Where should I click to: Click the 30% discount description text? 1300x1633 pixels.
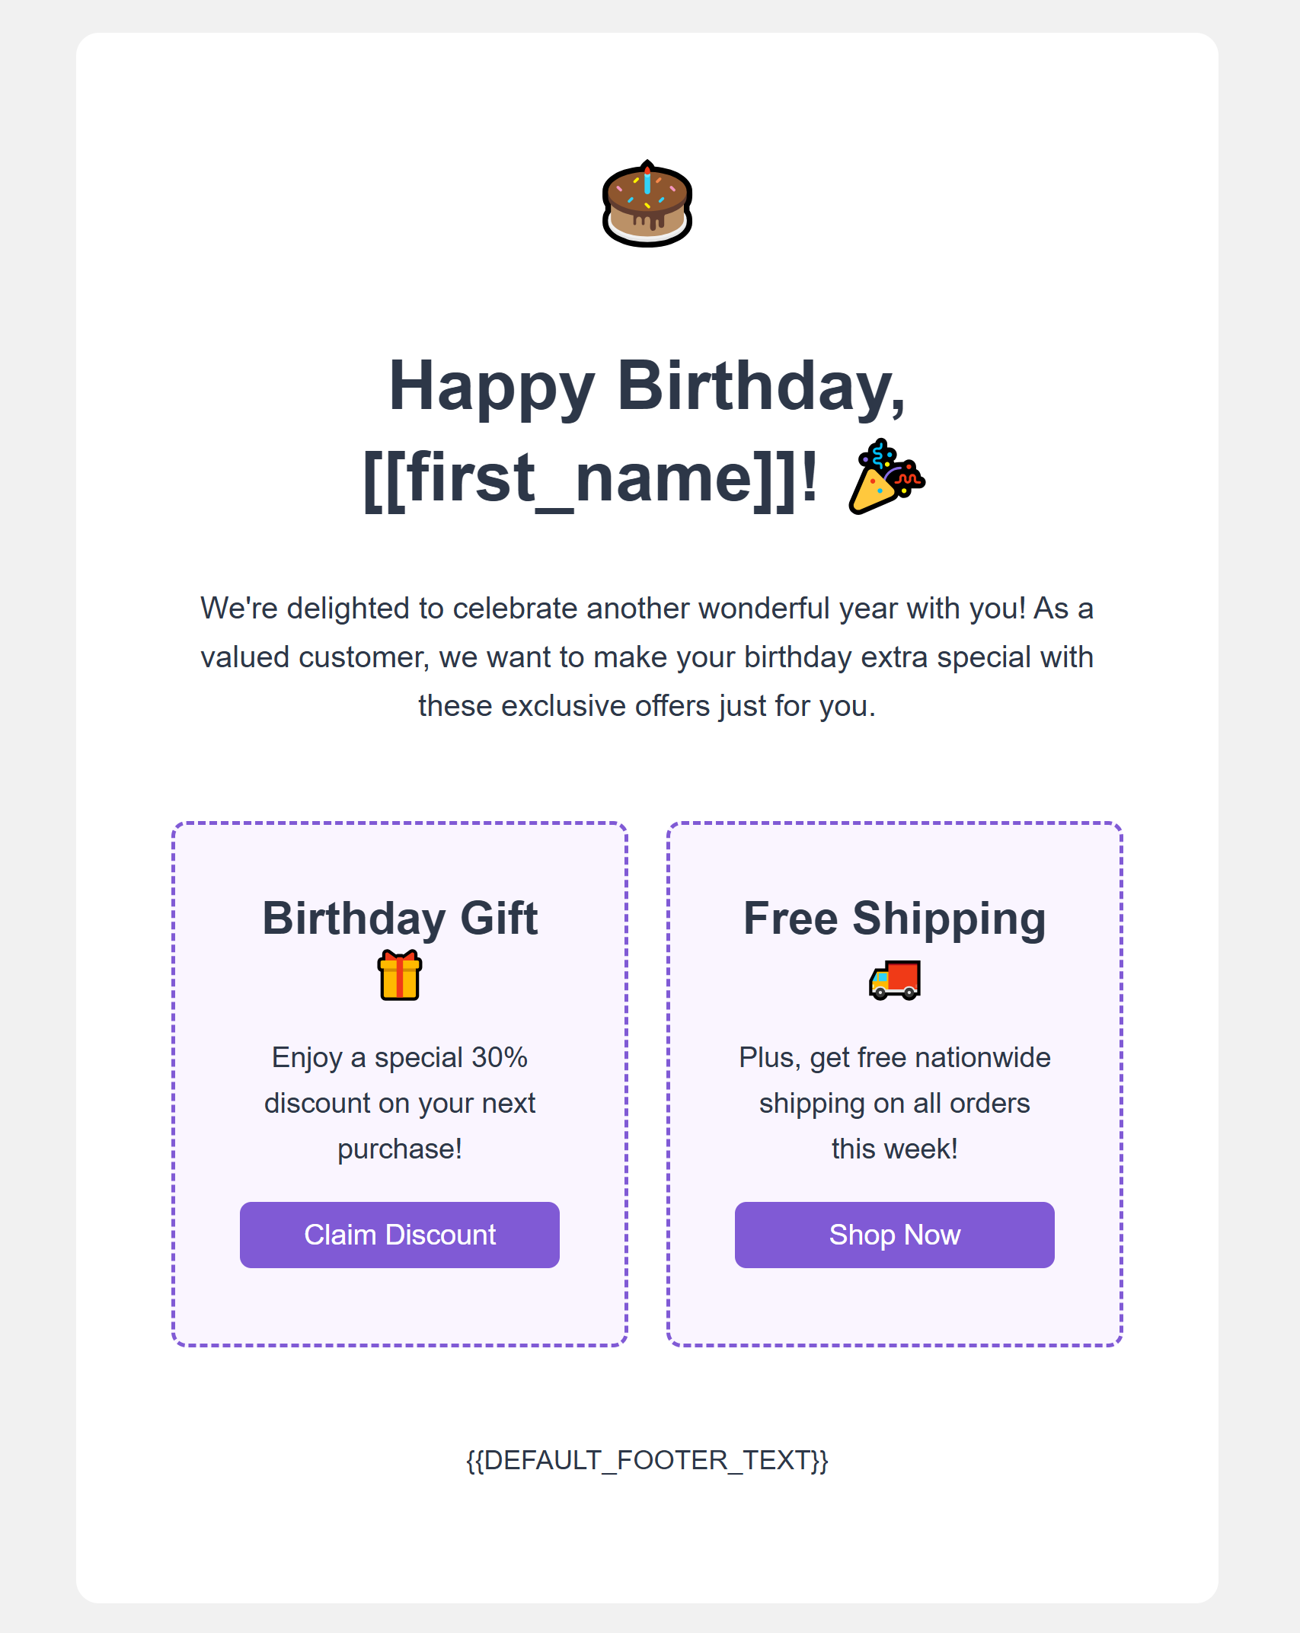[399, 1103]
